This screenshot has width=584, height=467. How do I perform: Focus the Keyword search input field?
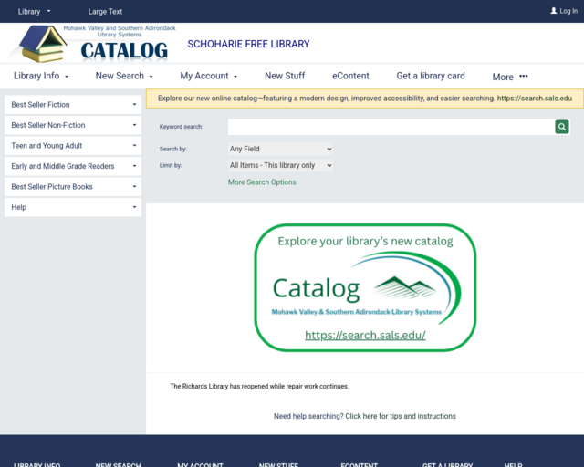coord(391,127)
